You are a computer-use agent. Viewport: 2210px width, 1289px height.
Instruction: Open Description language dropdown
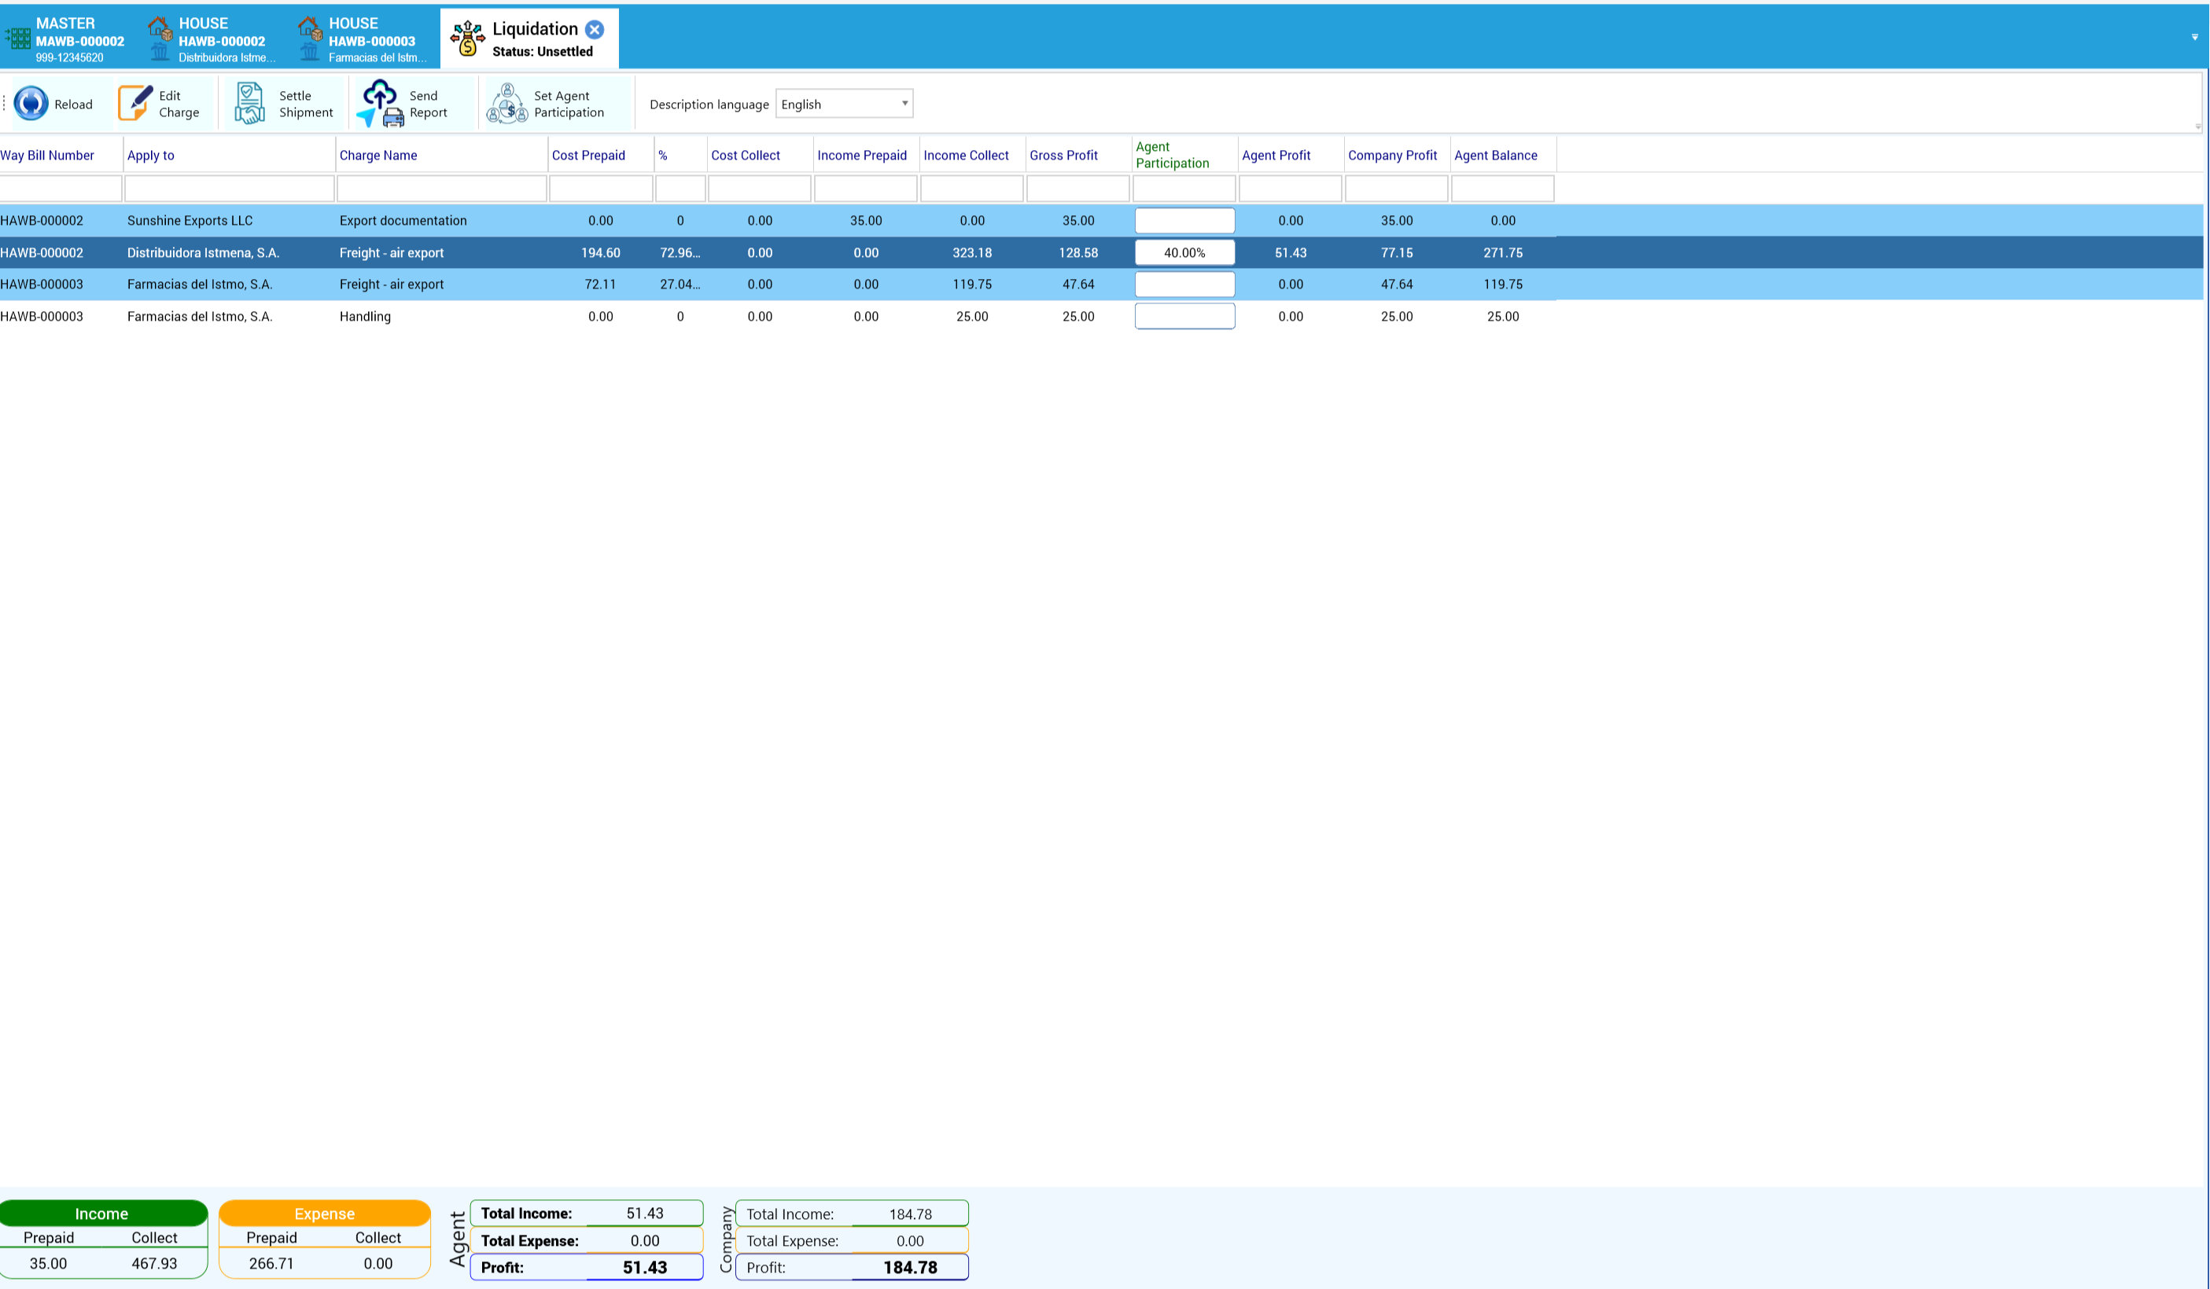point(844,104)
